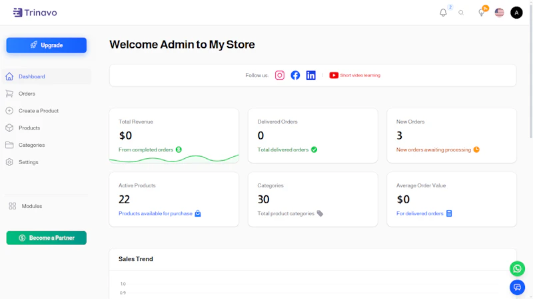
Task: Click From completed orders text
Action: (146, 150)
